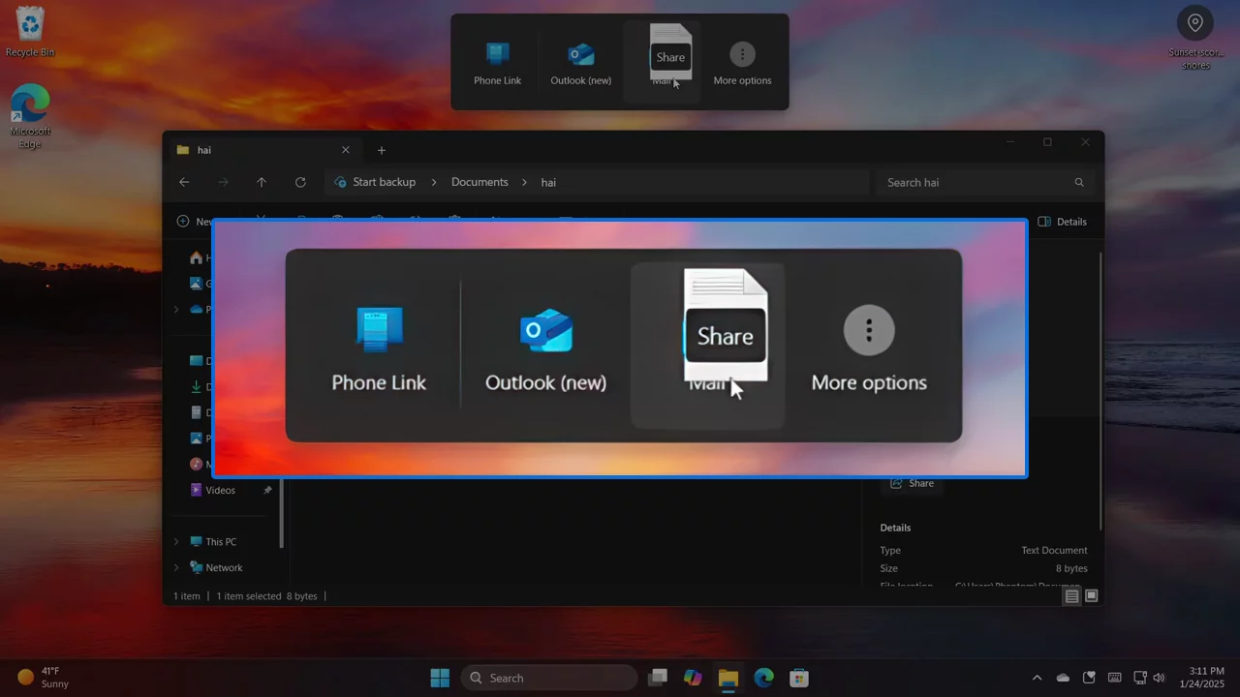Image resolution: width=1240 pixels, height=697 pixels.
Task: Click the '1 item selected' status text
Action: pyautogui.click(x=249, y=596)
